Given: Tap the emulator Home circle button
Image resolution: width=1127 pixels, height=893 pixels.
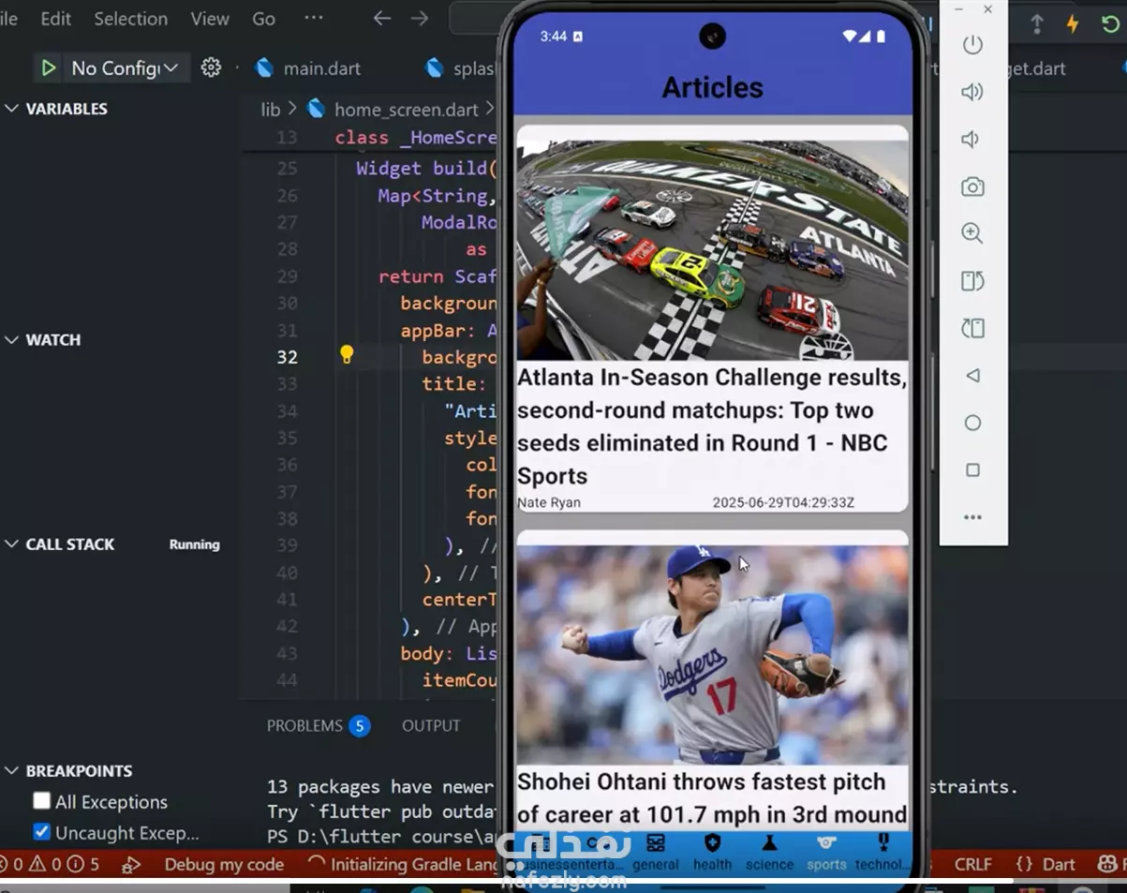Looking at the screenshot, I should 972,423.
